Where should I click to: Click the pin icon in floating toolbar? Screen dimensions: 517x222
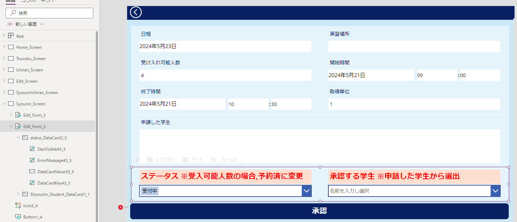pos(138,160)
